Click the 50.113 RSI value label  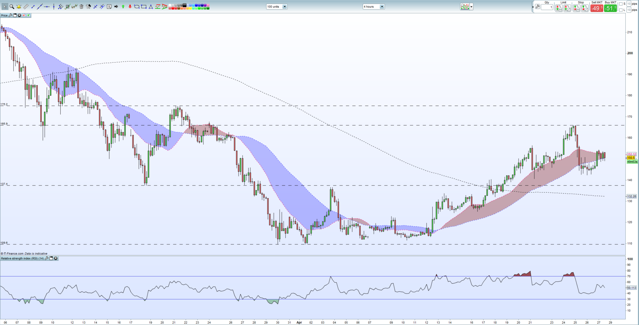(632, 288)
